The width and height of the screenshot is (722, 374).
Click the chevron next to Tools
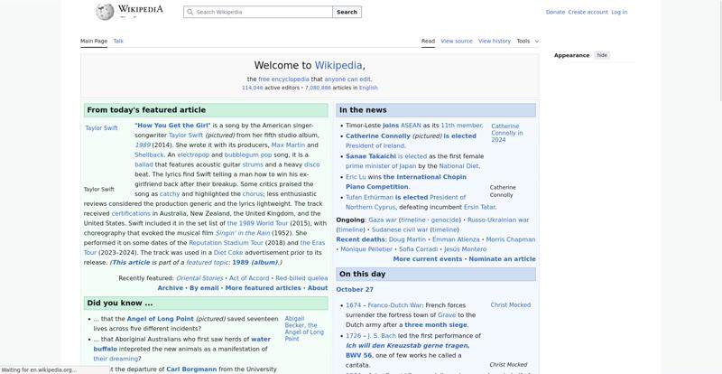pyautogui.click(x=537, y=42)
